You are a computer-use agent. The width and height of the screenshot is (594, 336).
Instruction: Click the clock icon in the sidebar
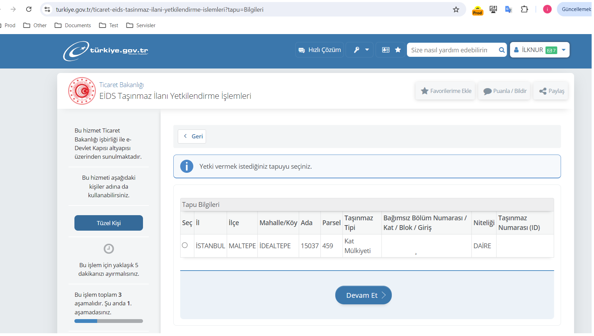click(x=109, y=249)
